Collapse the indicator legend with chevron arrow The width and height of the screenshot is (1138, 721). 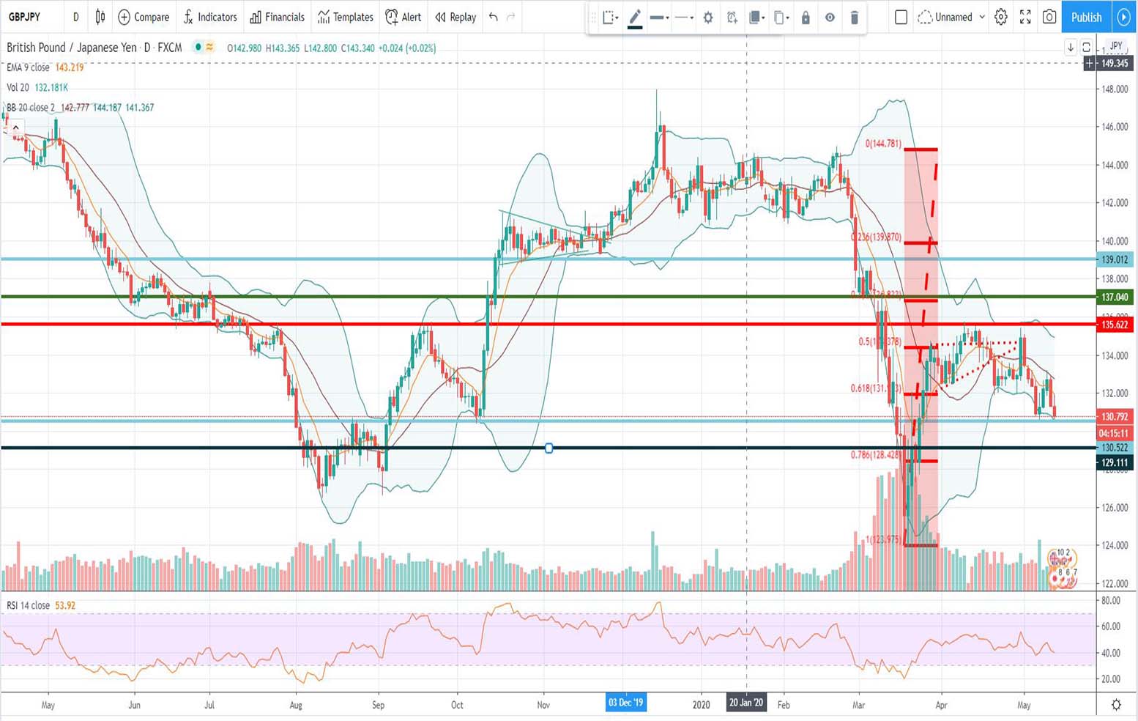(x=15, y=127)
